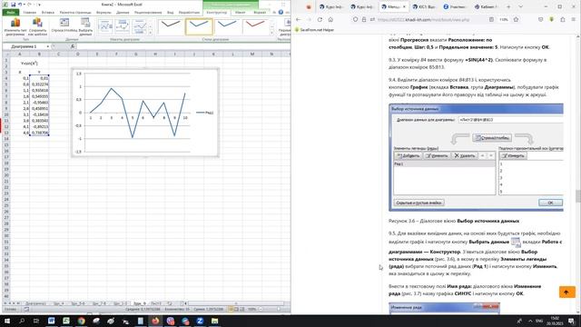The image size is (581, 327).
Task: Open the list all tabs dropdown in Firefox
Action: click(520, 6)
